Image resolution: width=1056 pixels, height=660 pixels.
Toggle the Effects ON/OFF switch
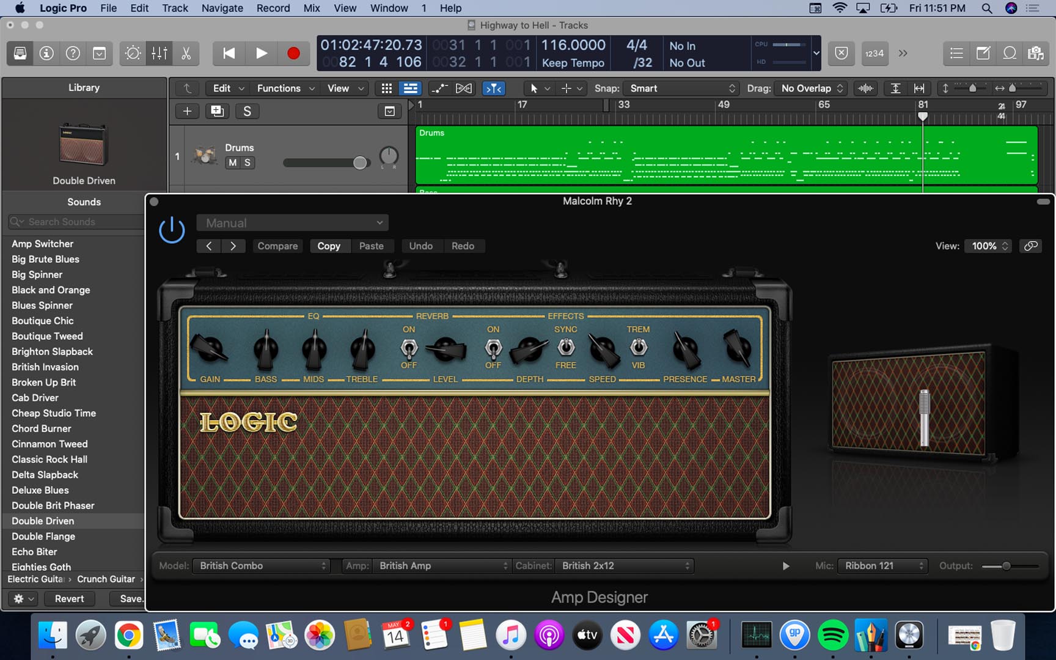point(493,348)
